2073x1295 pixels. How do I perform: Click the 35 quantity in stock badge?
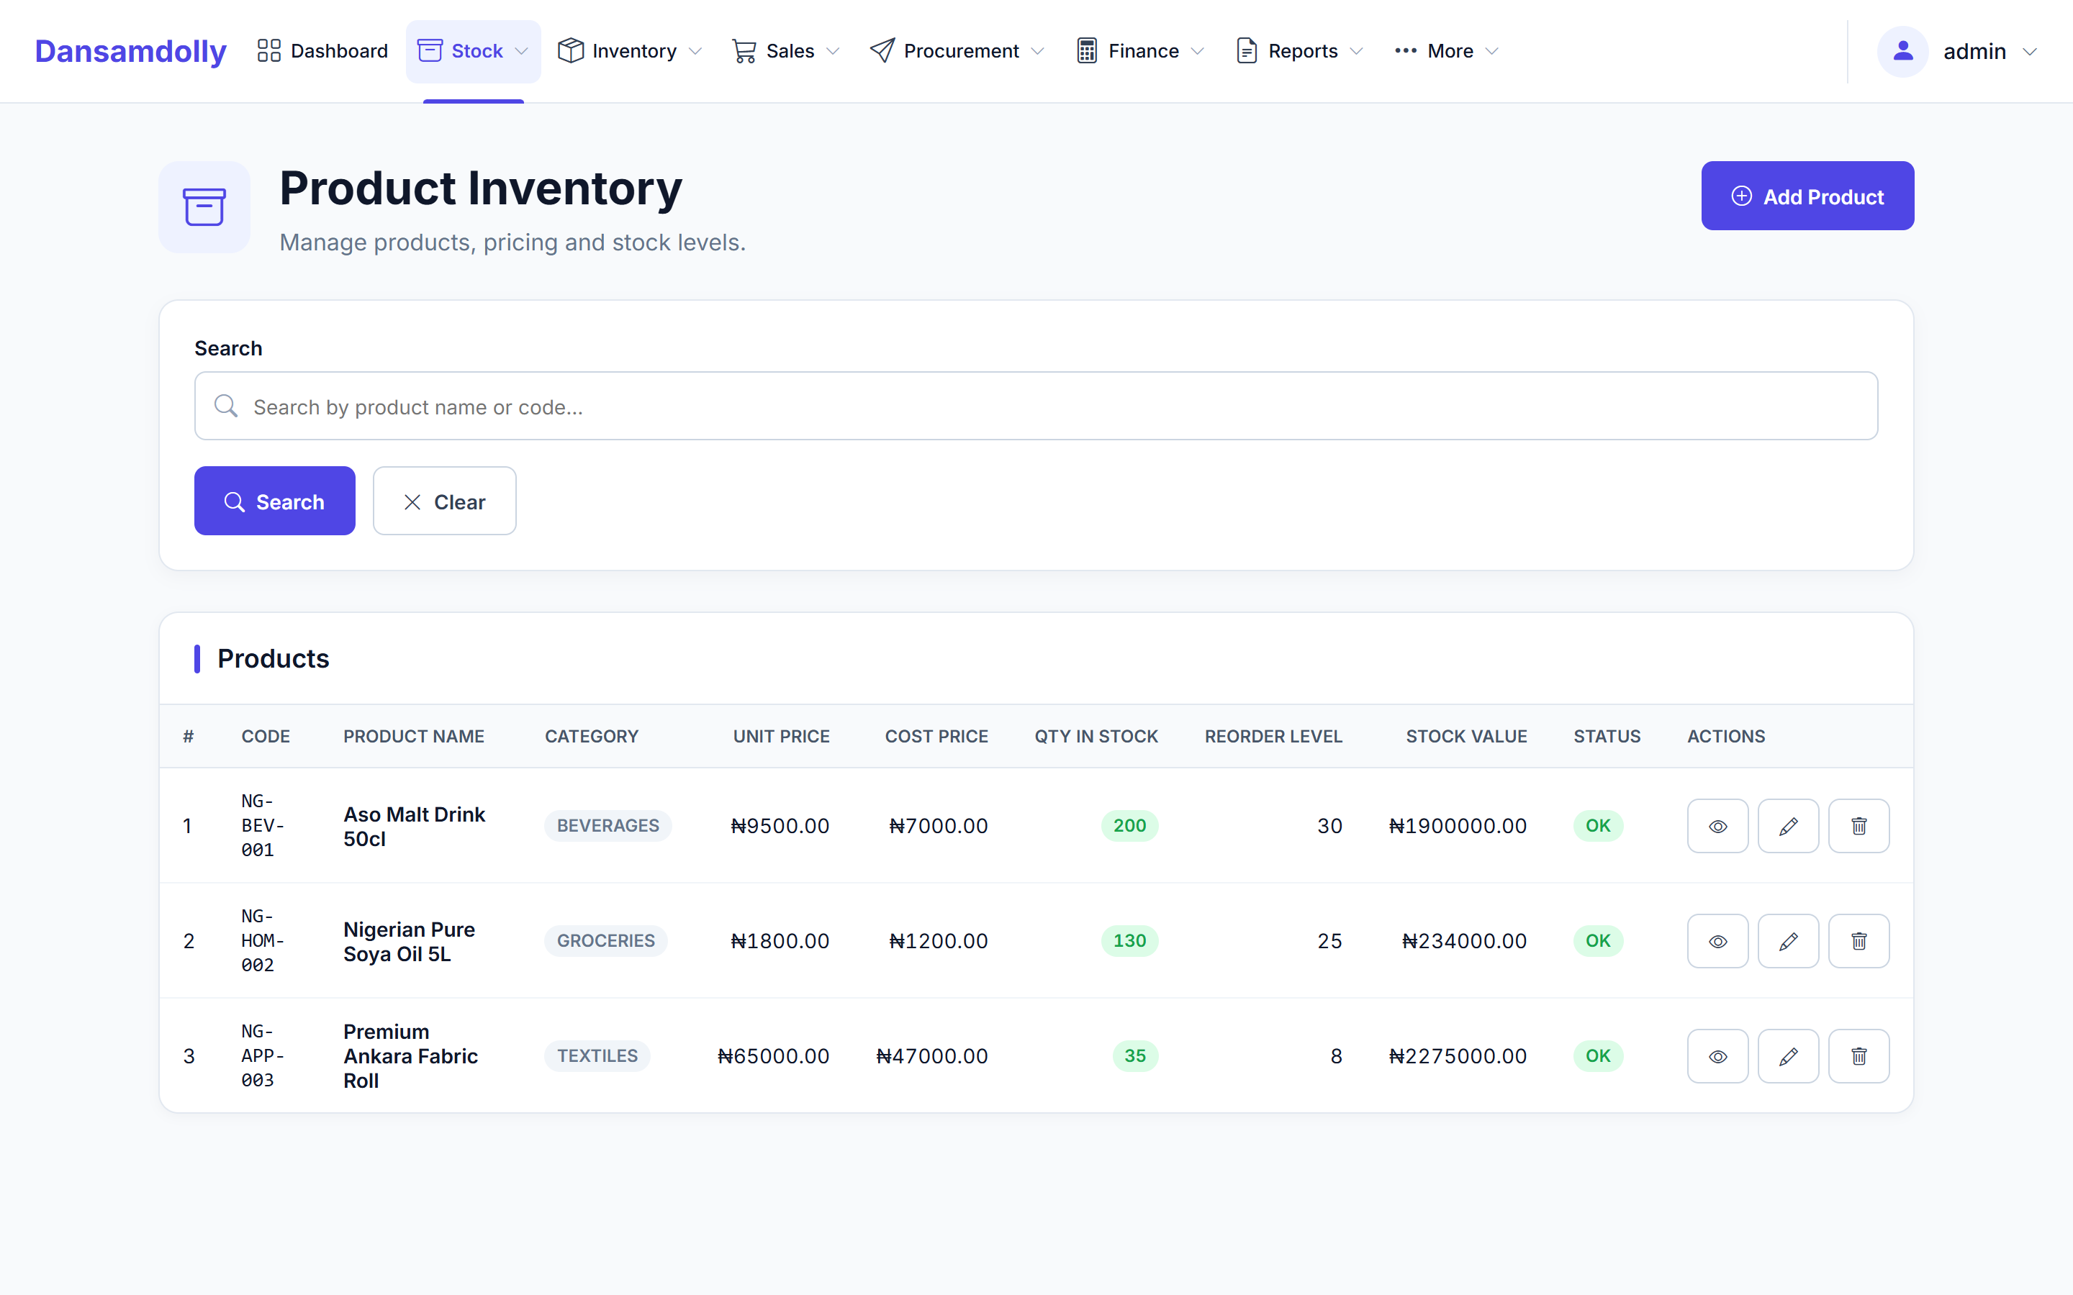tap(1135, 1056)
